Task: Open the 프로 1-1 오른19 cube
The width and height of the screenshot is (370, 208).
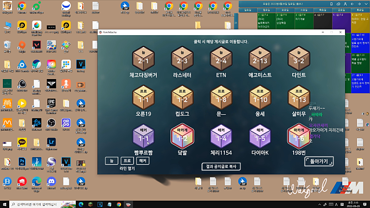Action: pyautogui.click(x=143, y=98)
